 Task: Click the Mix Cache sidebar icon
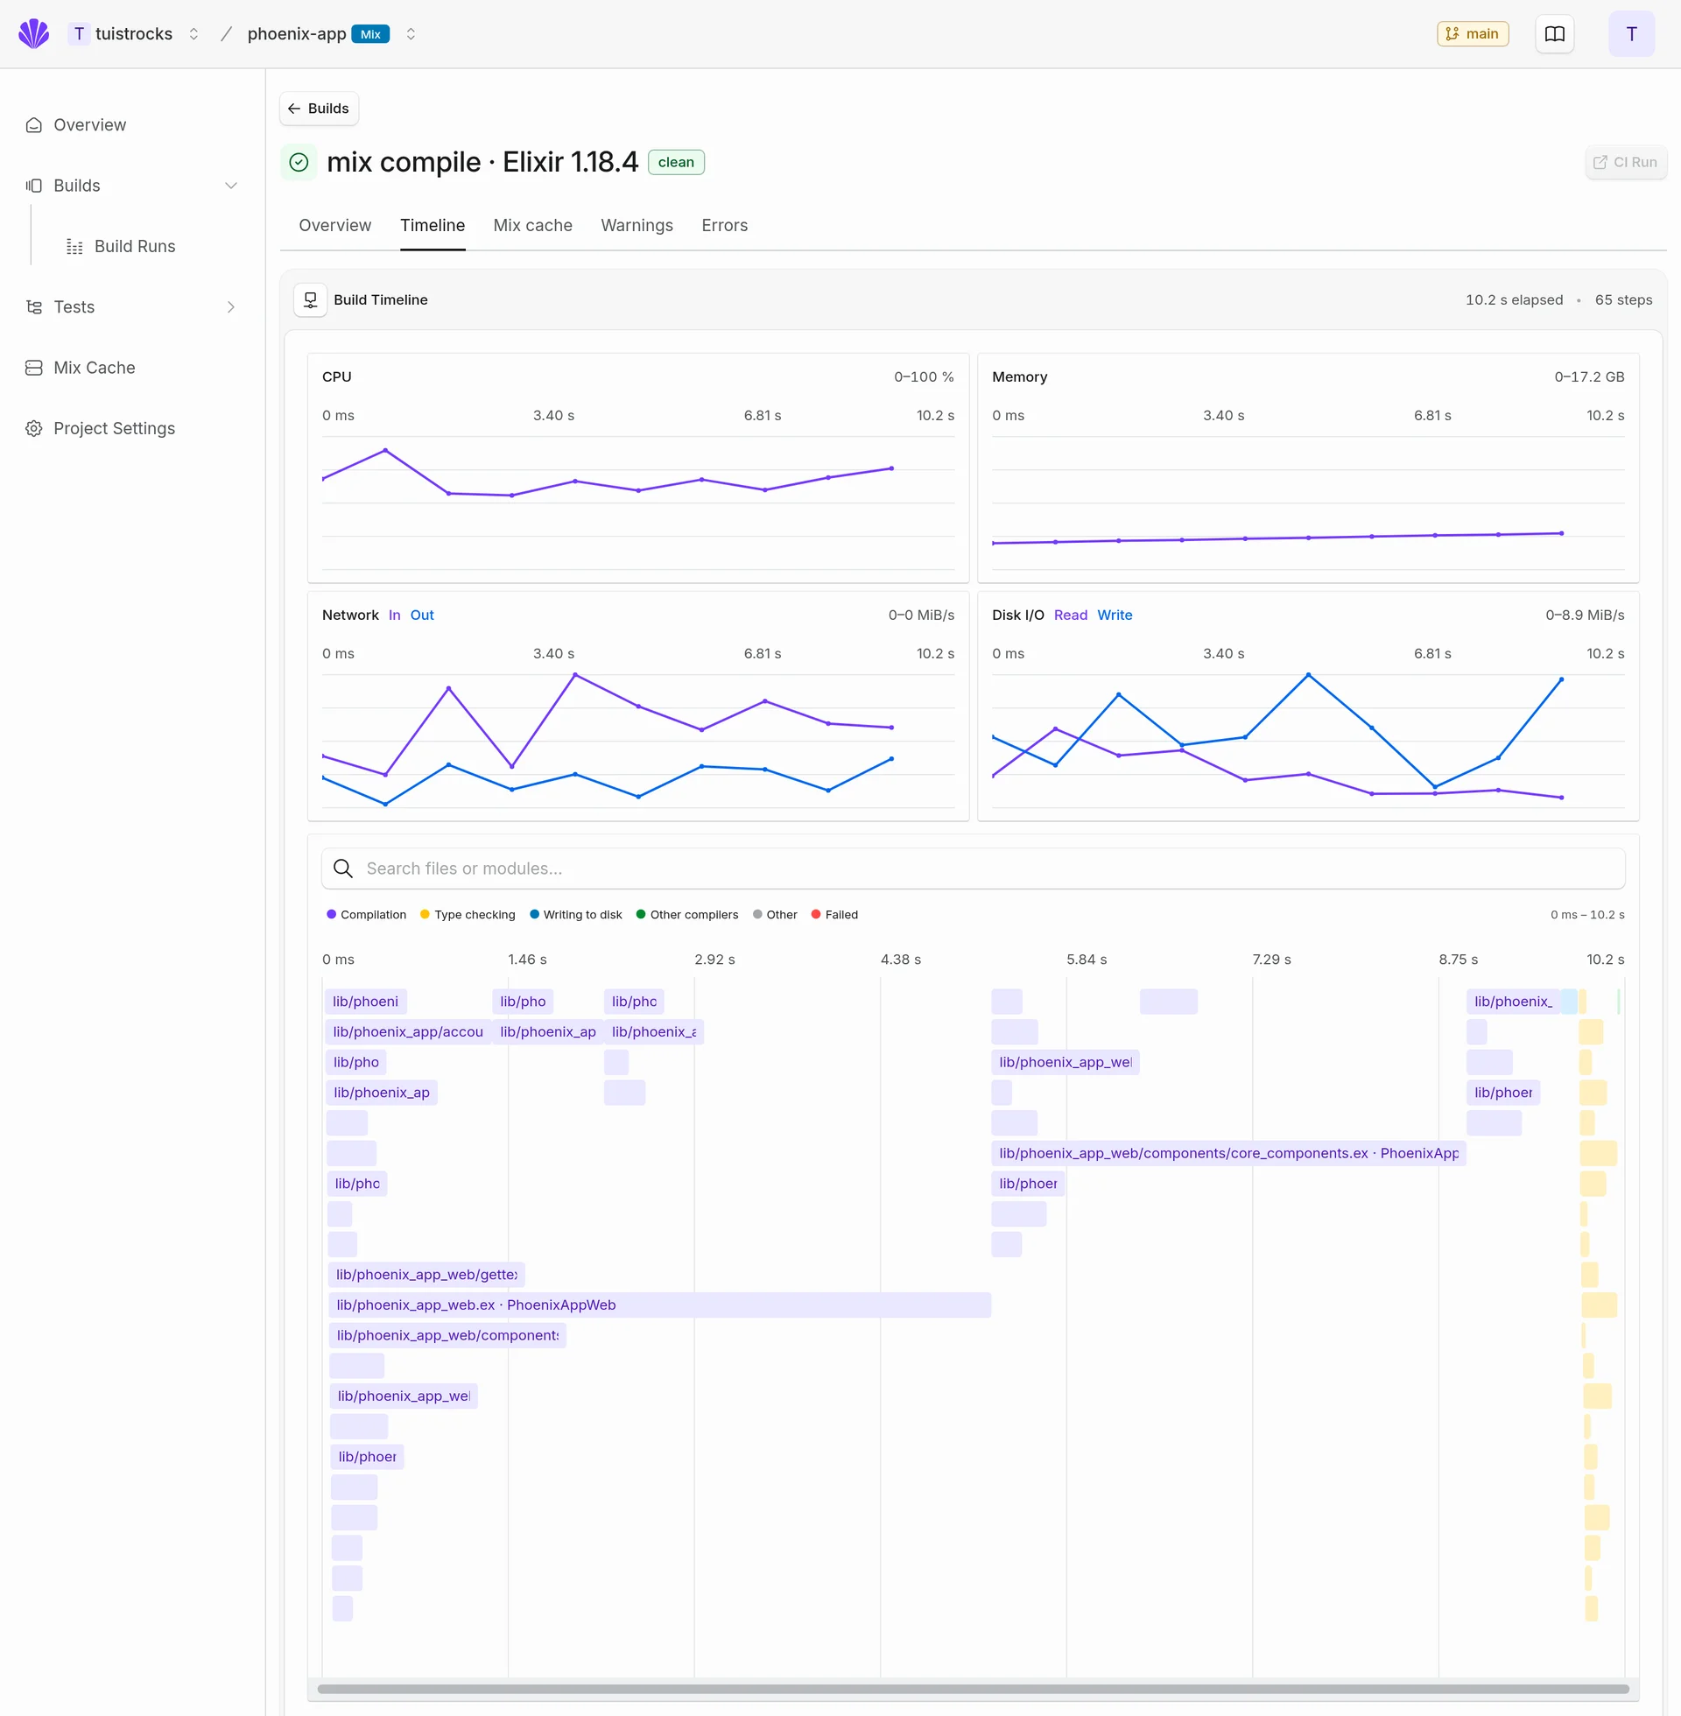33,368
